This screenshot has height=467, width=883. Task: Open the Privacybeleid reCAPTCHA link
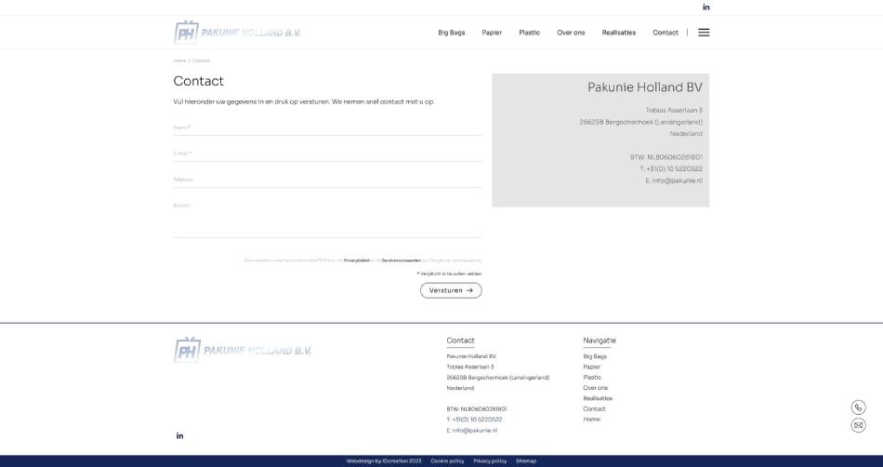point(357,260)
